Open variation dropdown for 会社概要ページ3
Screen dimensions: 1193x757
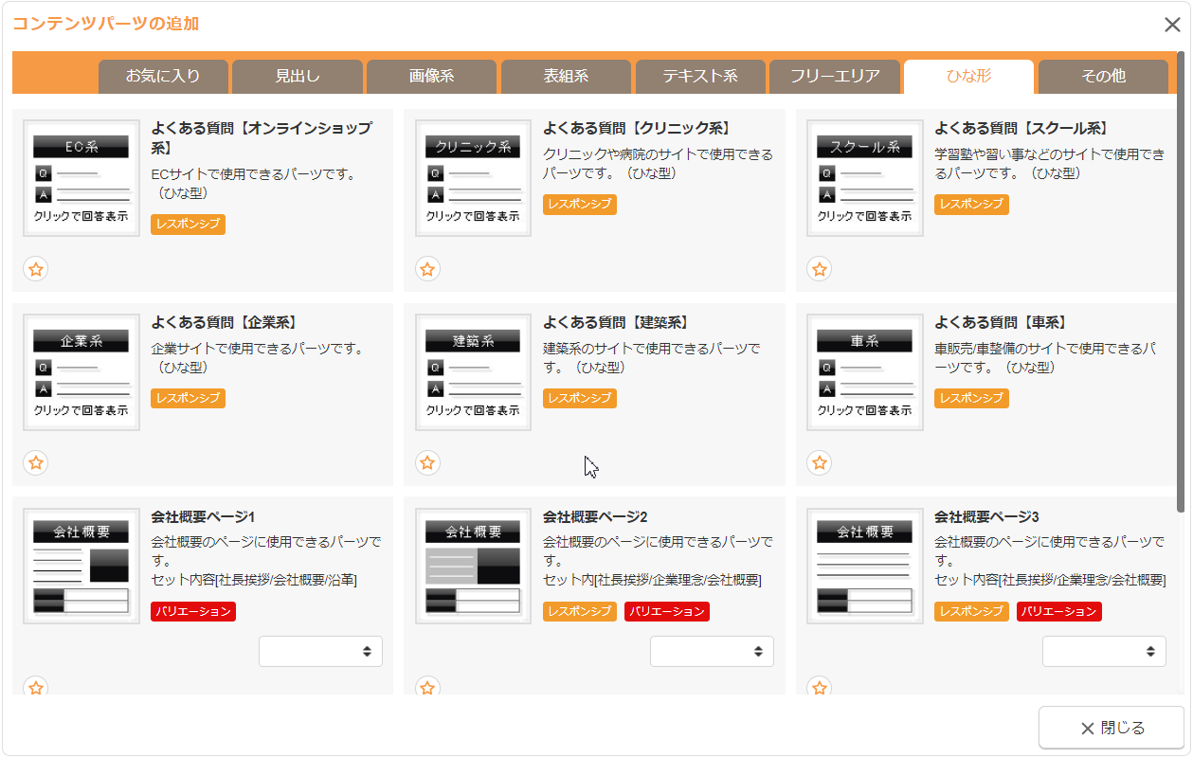1104,651
